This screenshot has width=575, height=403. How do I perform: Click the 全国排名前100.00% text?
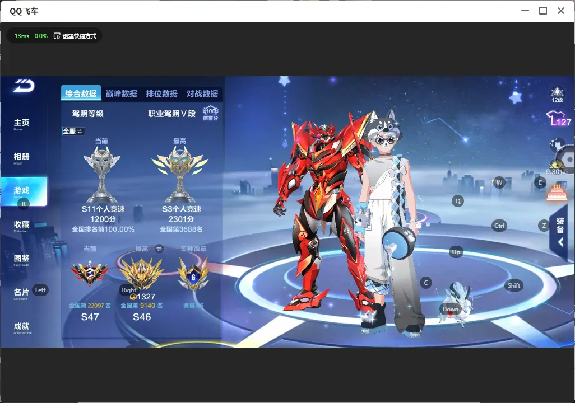pyautogui.click(x=103, y=229)
